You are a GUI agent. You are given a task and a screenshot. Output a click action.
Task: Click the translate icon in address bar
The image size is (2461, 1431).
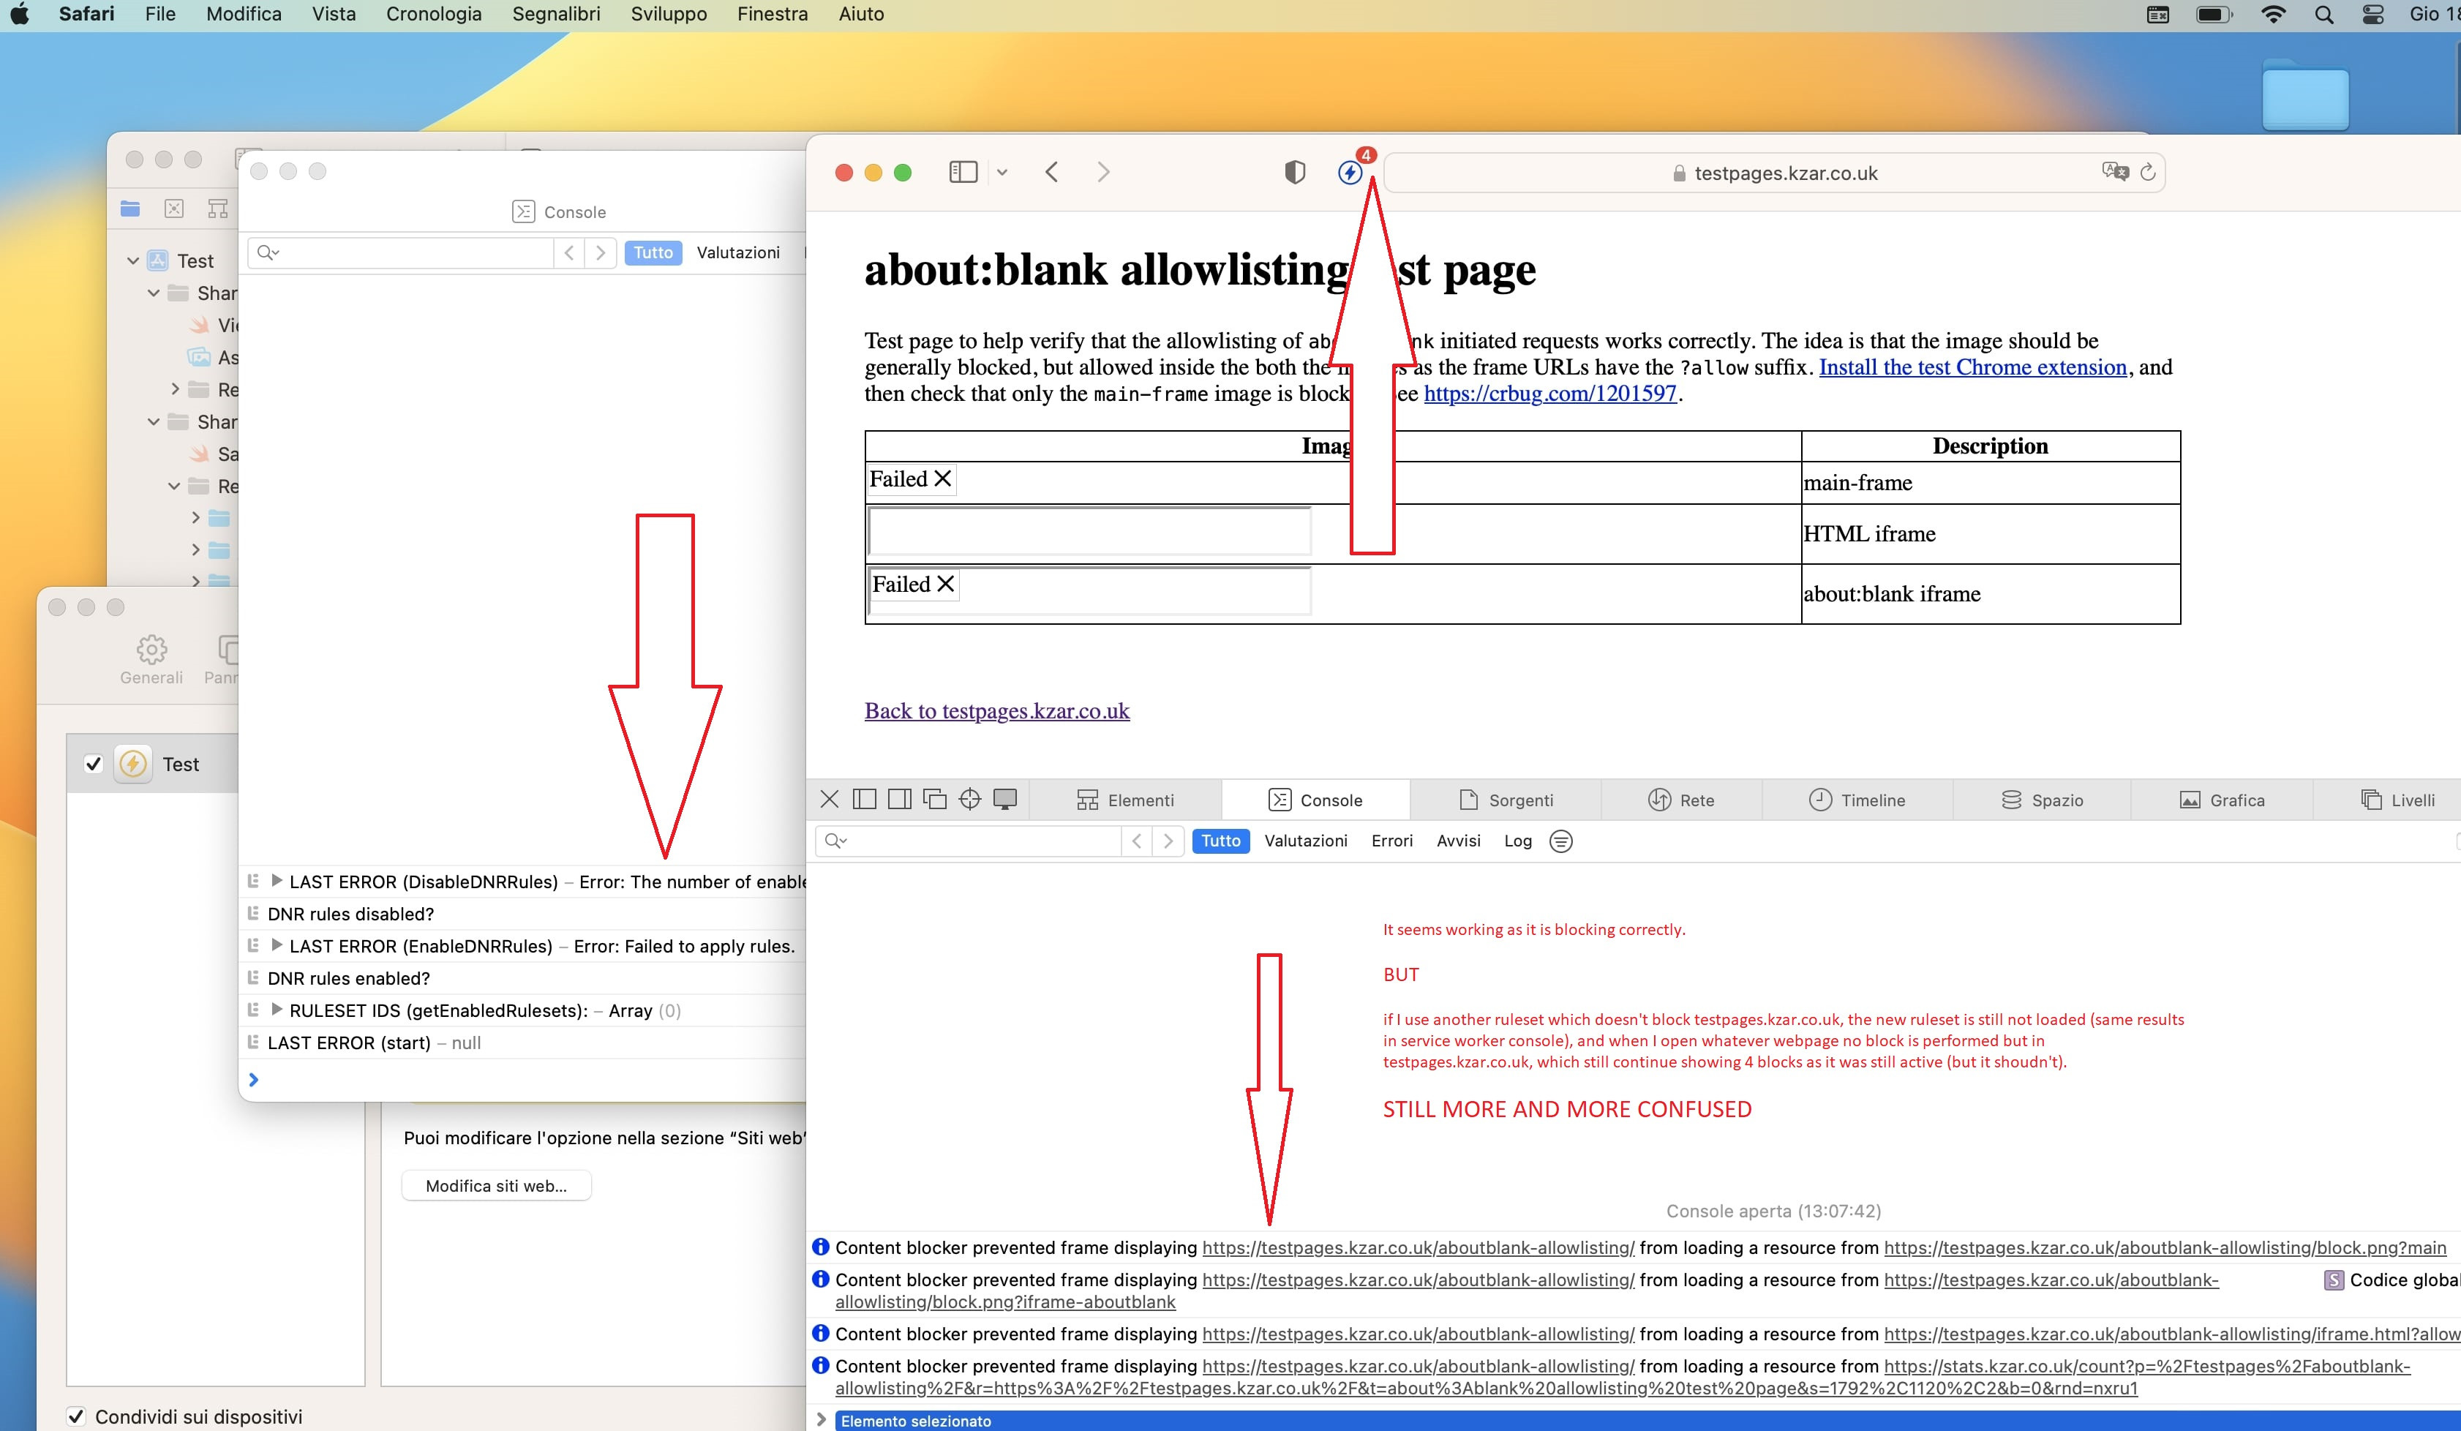coord(2114,172)
